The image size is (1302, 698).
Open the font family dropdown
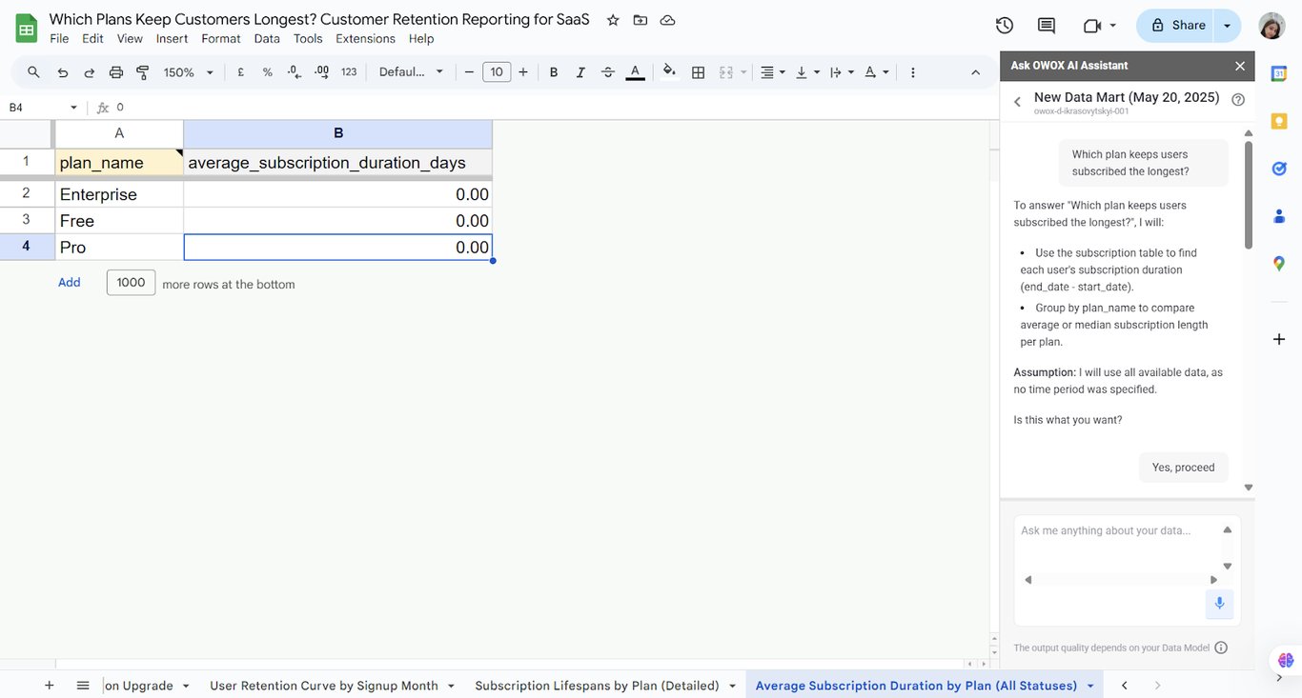(411, 72)
